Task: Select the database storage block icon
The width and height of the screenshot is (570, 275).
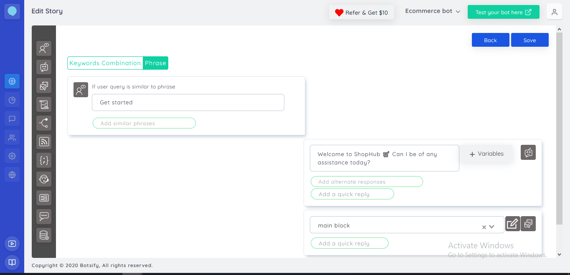Action: [x=44, y=235]
